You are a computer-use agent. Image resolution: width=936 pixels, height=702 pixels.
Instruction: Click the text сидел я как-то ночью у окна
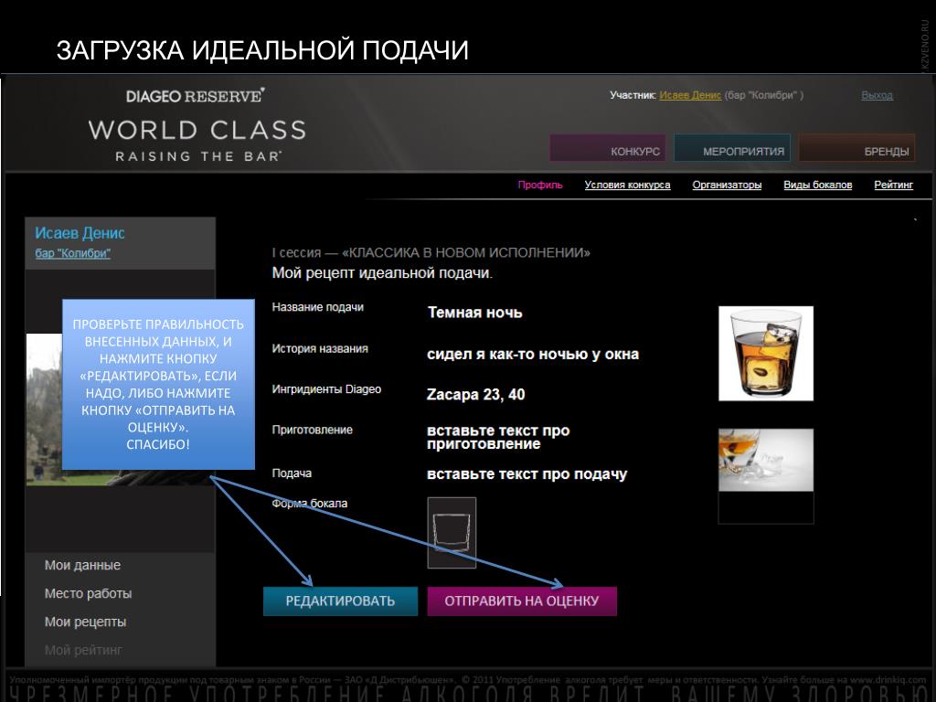click(x=533, y=355)
